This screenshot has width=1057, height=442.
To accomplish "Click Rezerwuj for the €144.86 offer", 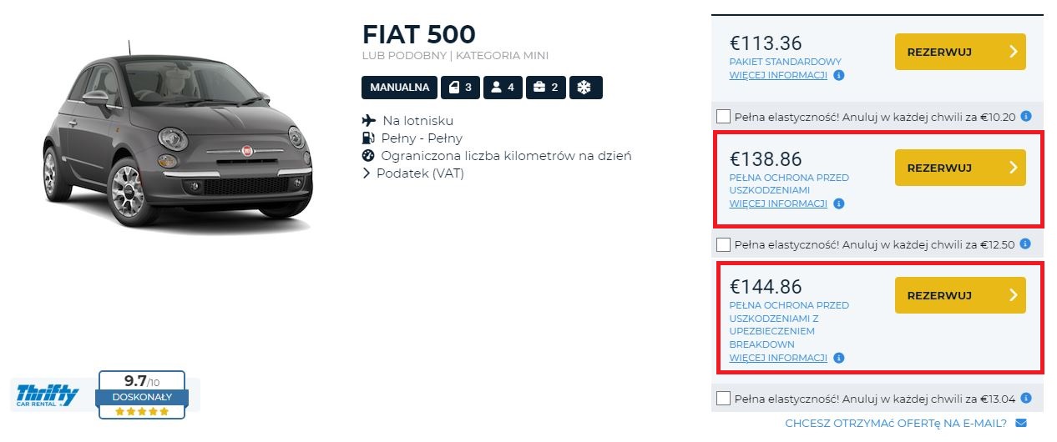I will pos(959,295).
